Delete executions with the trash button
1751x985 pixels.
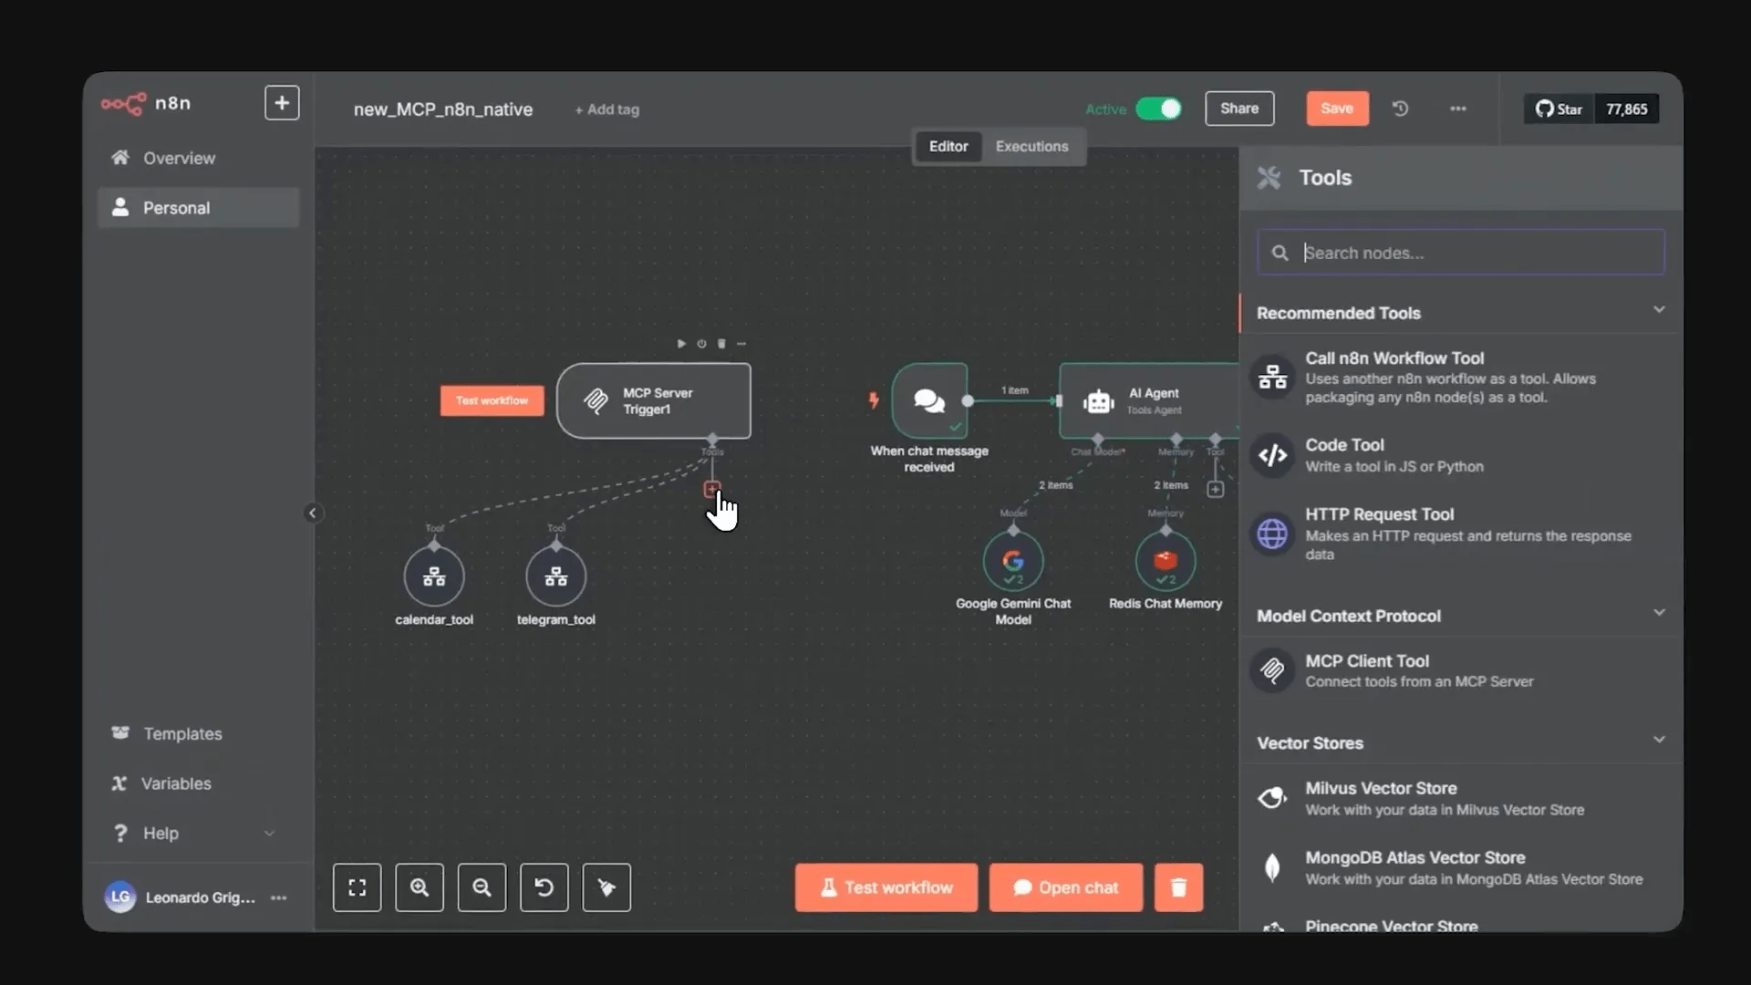(1178, 887)
